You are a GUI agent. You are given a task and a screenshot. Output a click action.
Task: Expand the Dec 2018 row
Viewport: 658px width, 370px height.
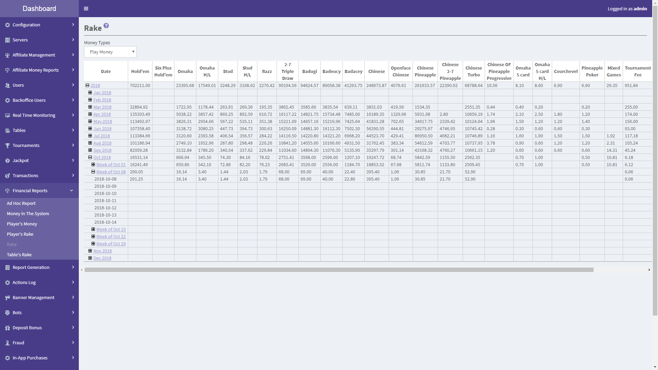pos(90,258)
